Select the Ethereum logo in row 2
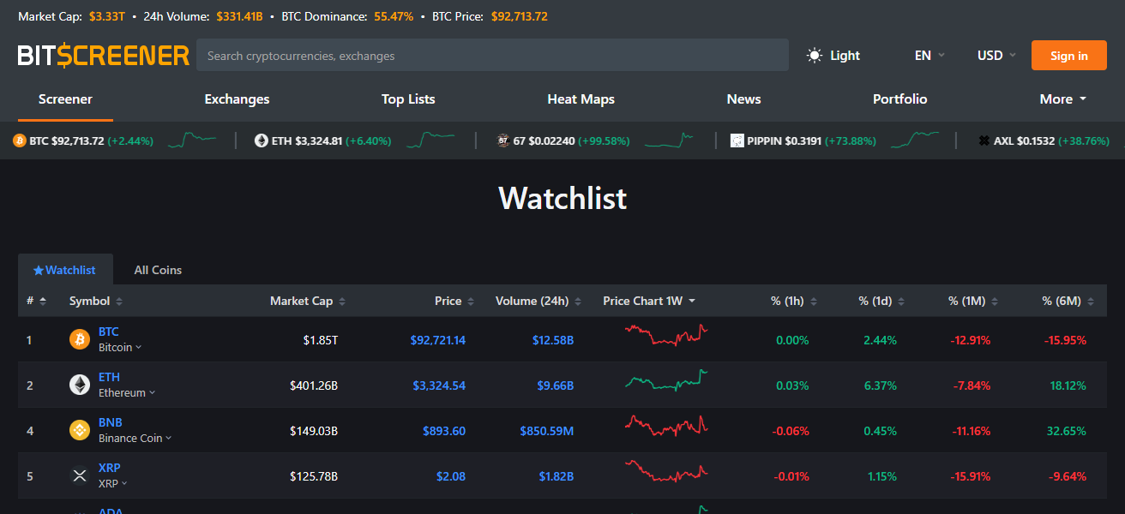This screenshot has height=514, width=1125. pyautogui.click(x=79, y=384)
